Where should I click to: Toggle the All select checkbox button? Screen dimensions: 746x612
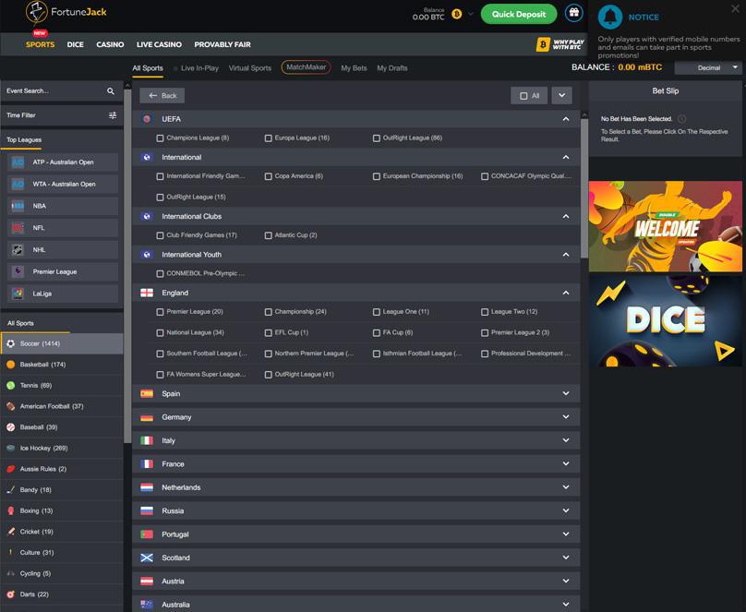(x=529, y=96)
